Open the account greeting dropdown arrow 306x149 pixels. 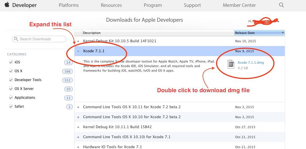click(278, 22)
